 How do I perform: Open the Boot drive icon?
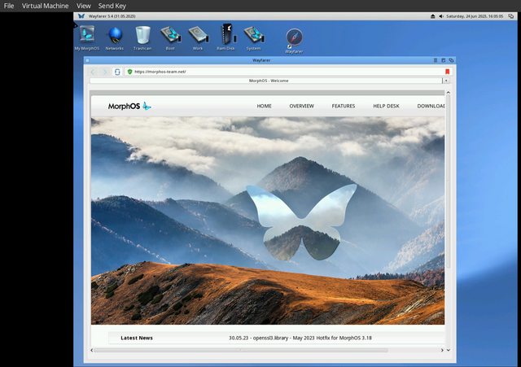[170, 38]
